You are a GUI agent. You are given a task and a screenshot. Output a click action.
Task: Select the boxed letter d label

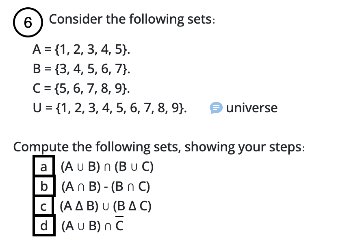(44, 225)
